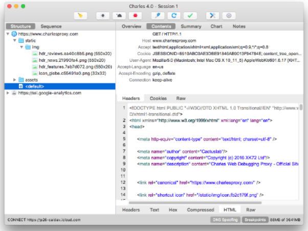This screenshot has width=308, height=231.
Task: Click the static folder icon
Action: tap(21, 40)
